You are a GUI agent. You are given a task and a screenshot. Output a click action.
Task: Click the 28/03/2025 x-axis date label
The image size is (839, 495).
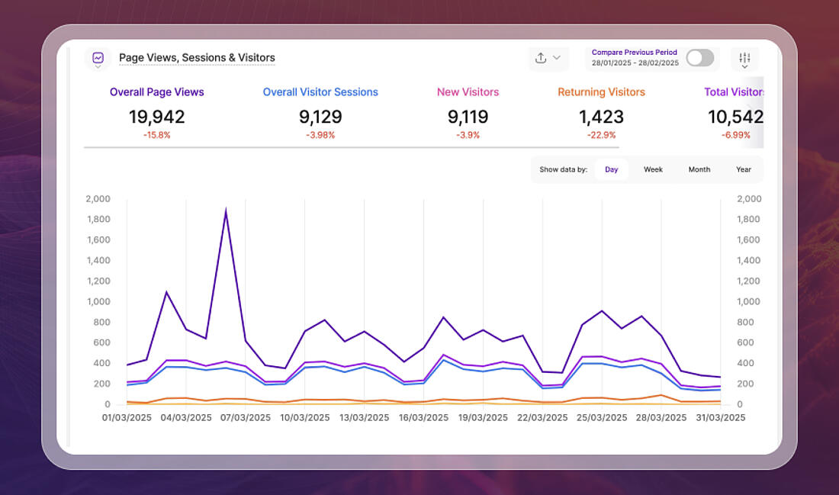(x=661, y=418)
